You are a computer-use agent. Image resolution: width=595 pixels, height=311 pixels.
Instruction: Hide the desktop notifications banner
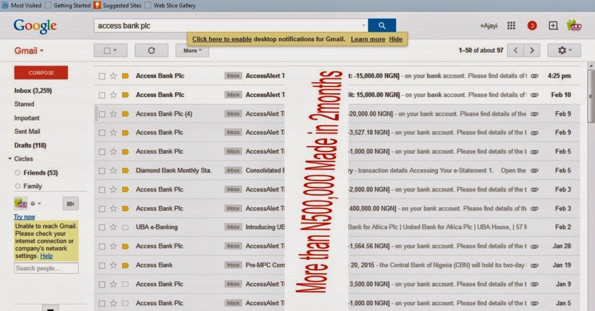click(395, 39)
